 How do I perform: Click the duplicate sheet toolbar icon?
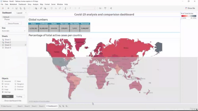(41, 8)
